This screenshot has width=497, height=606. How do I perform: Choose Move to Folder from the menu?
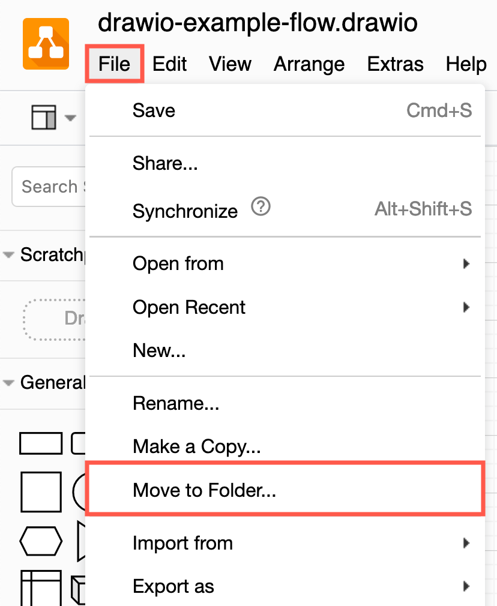(x=204, y=490)
